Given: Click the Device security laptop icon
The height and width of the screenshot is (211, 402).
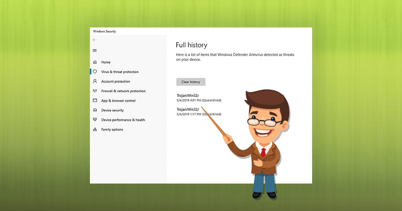Looking at the screenshot, I should click(x=95, y=110).
